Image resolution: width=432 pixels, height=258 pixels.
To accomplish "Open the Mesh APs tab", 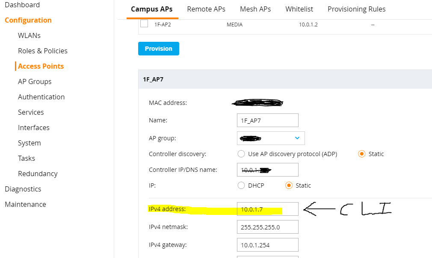I will click(255, 9).
